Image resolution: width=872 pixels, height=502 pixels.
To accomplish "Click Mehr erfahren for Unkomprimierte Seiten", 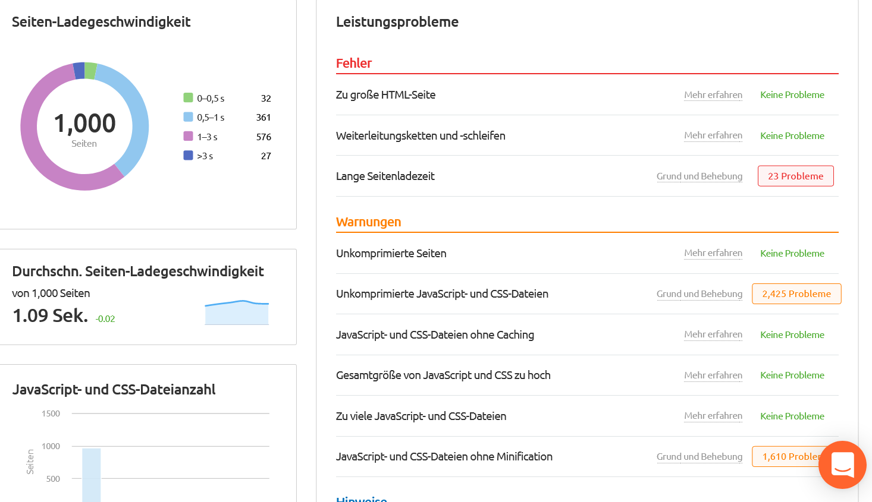I will [x=713, y=253].
